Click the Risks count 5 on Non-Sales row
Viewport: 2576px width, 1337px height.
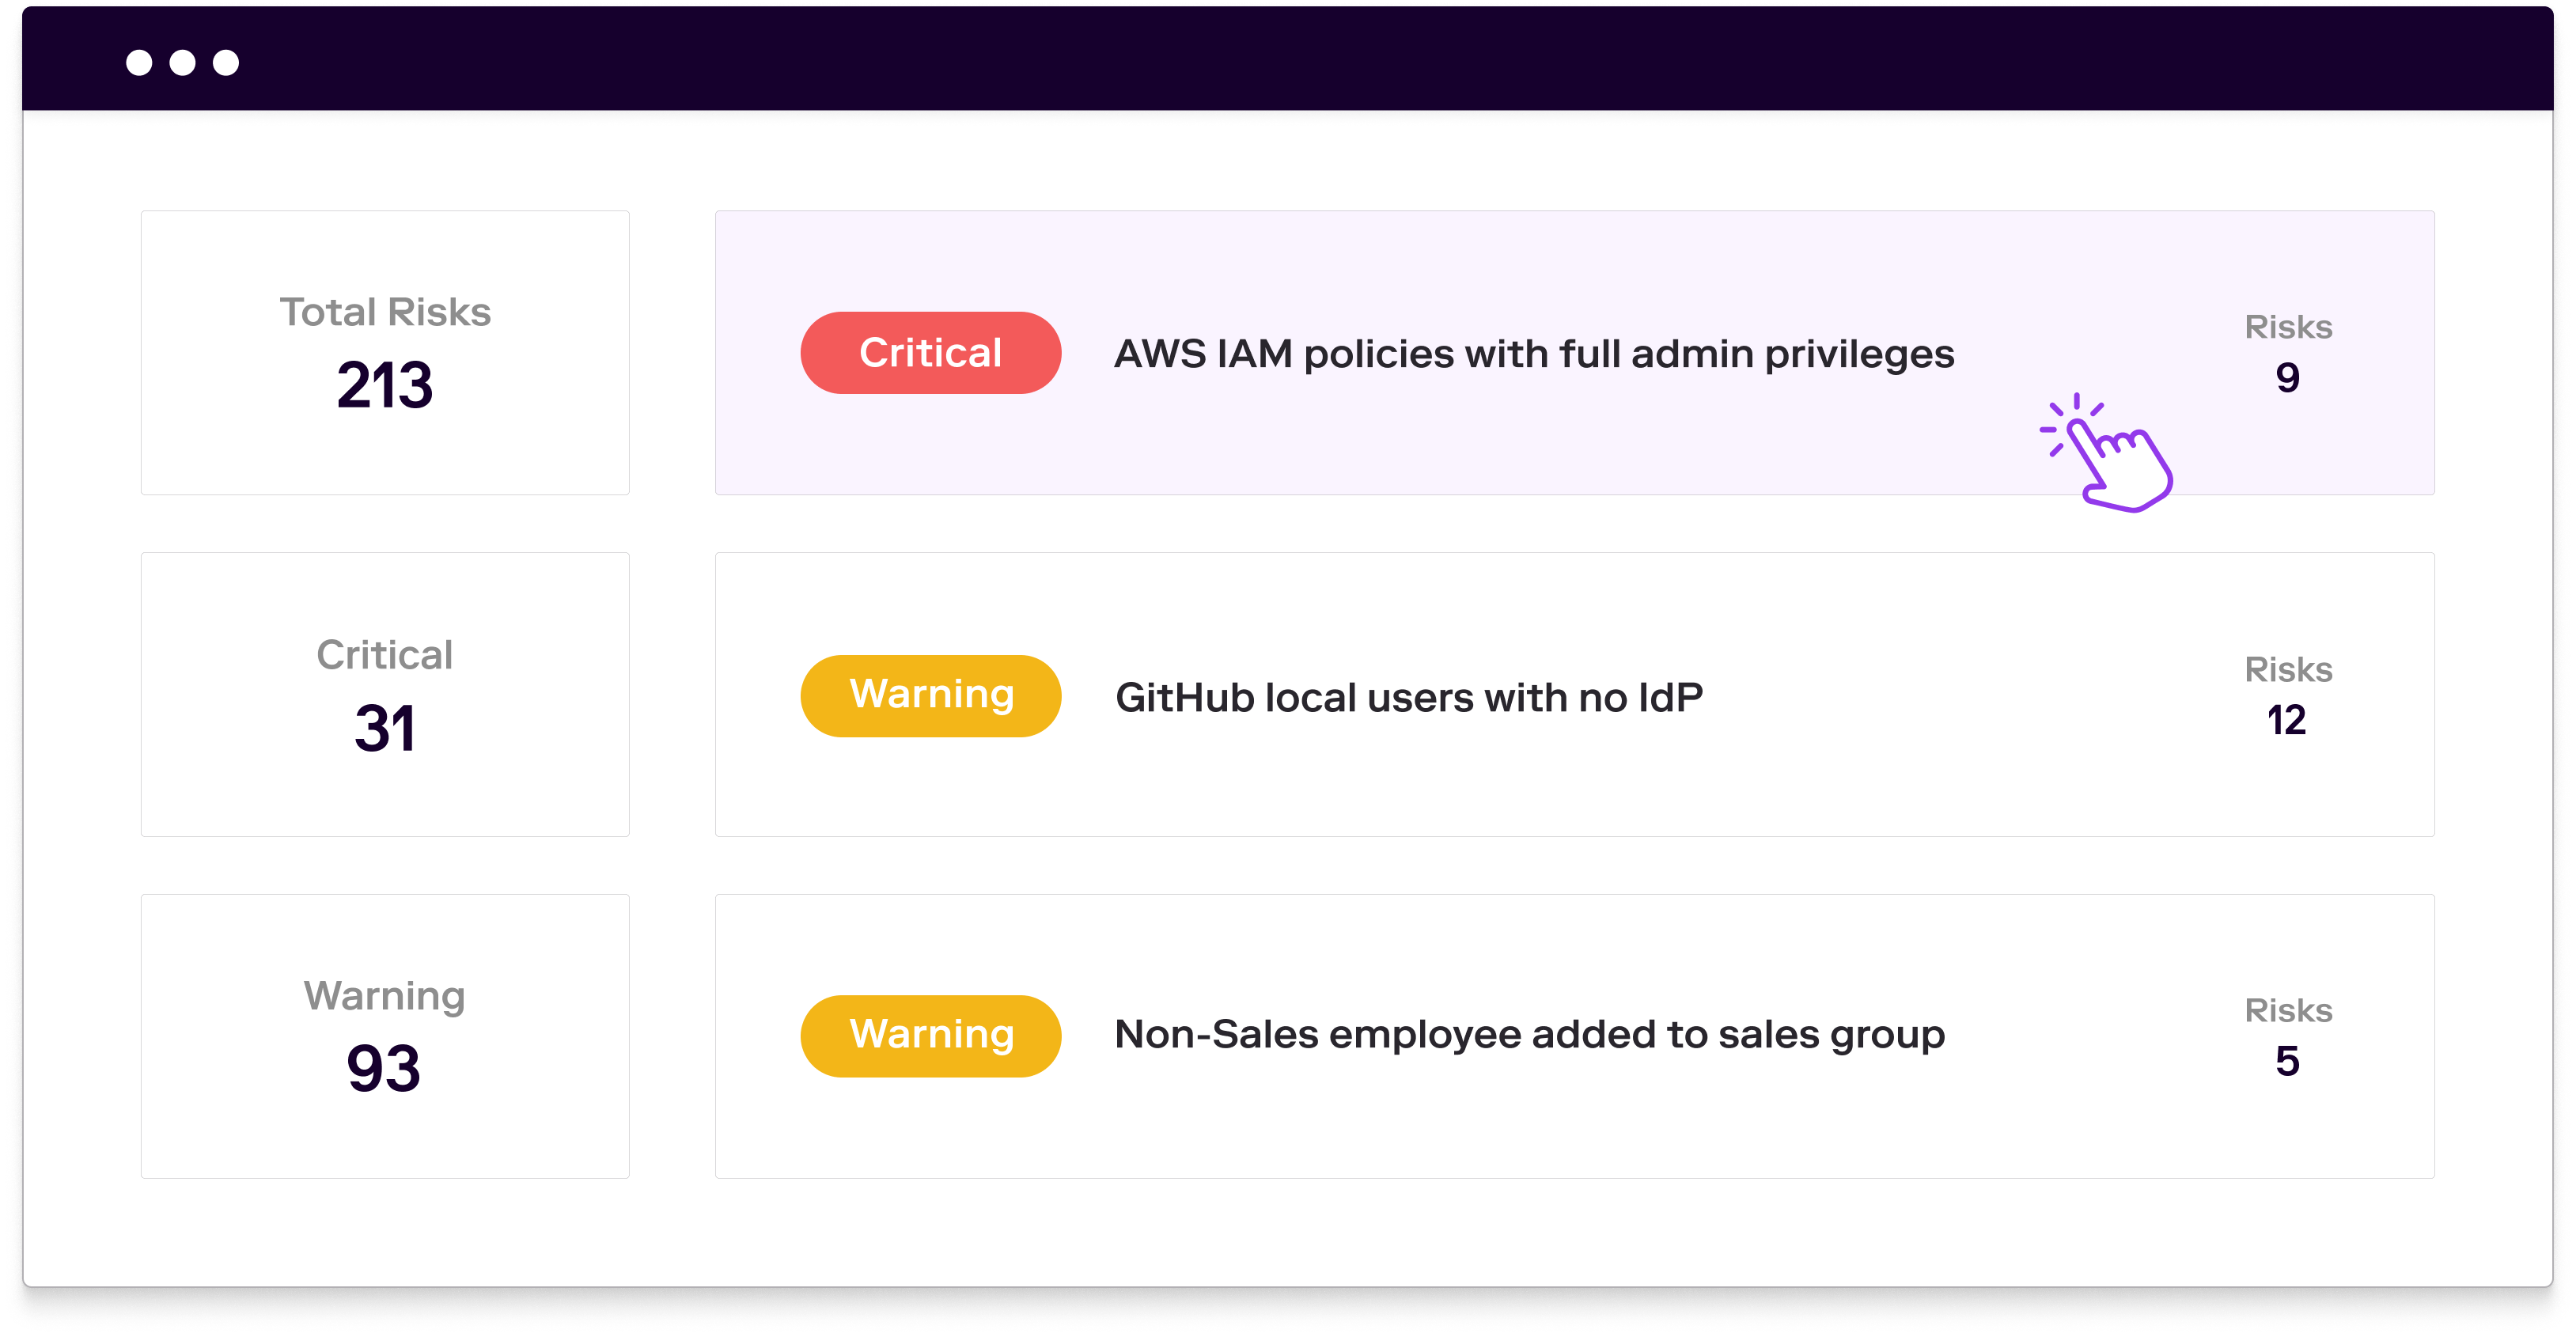[2287, 1061]
